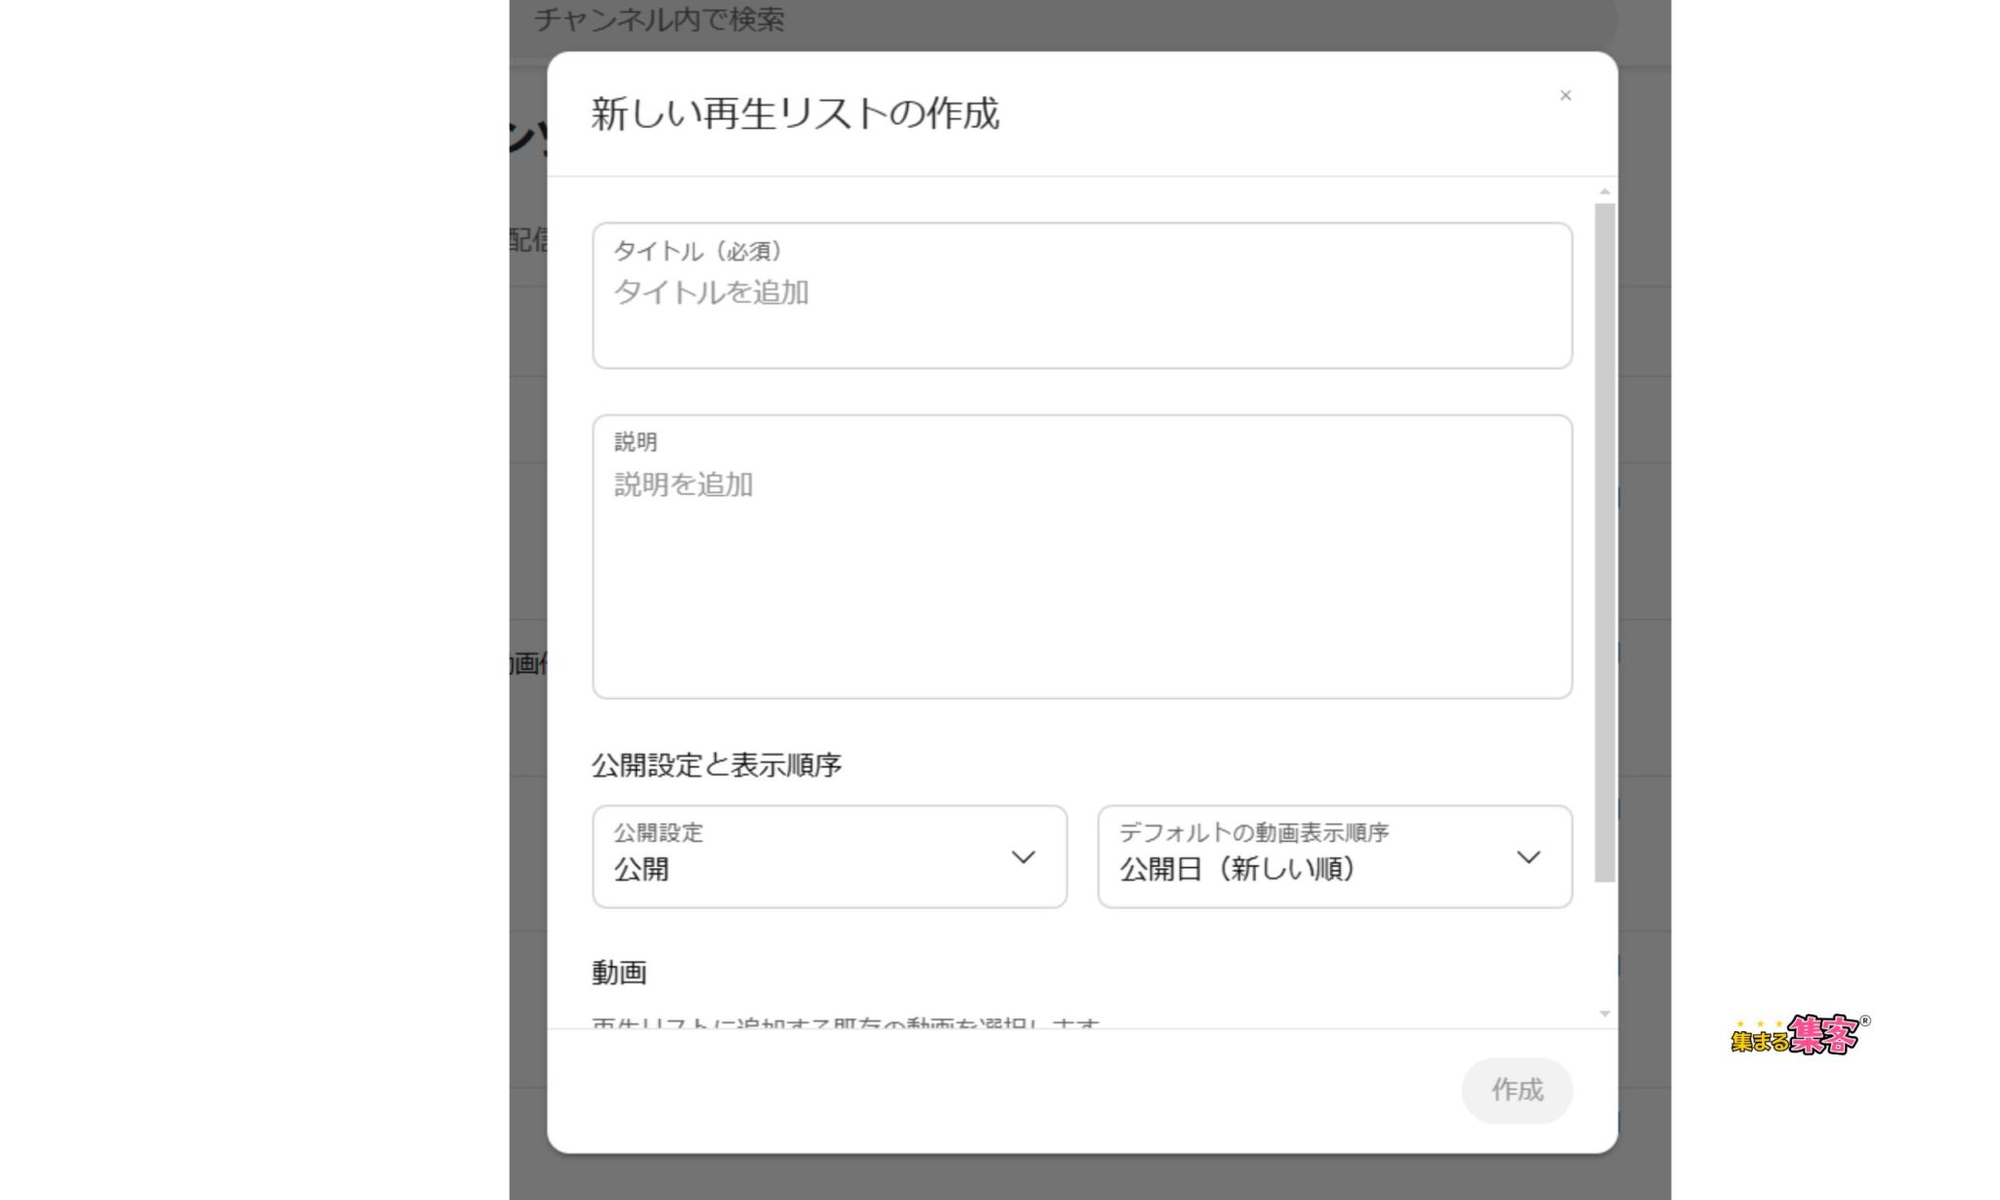Click the scrollbar up arrow

point(1604,191)
